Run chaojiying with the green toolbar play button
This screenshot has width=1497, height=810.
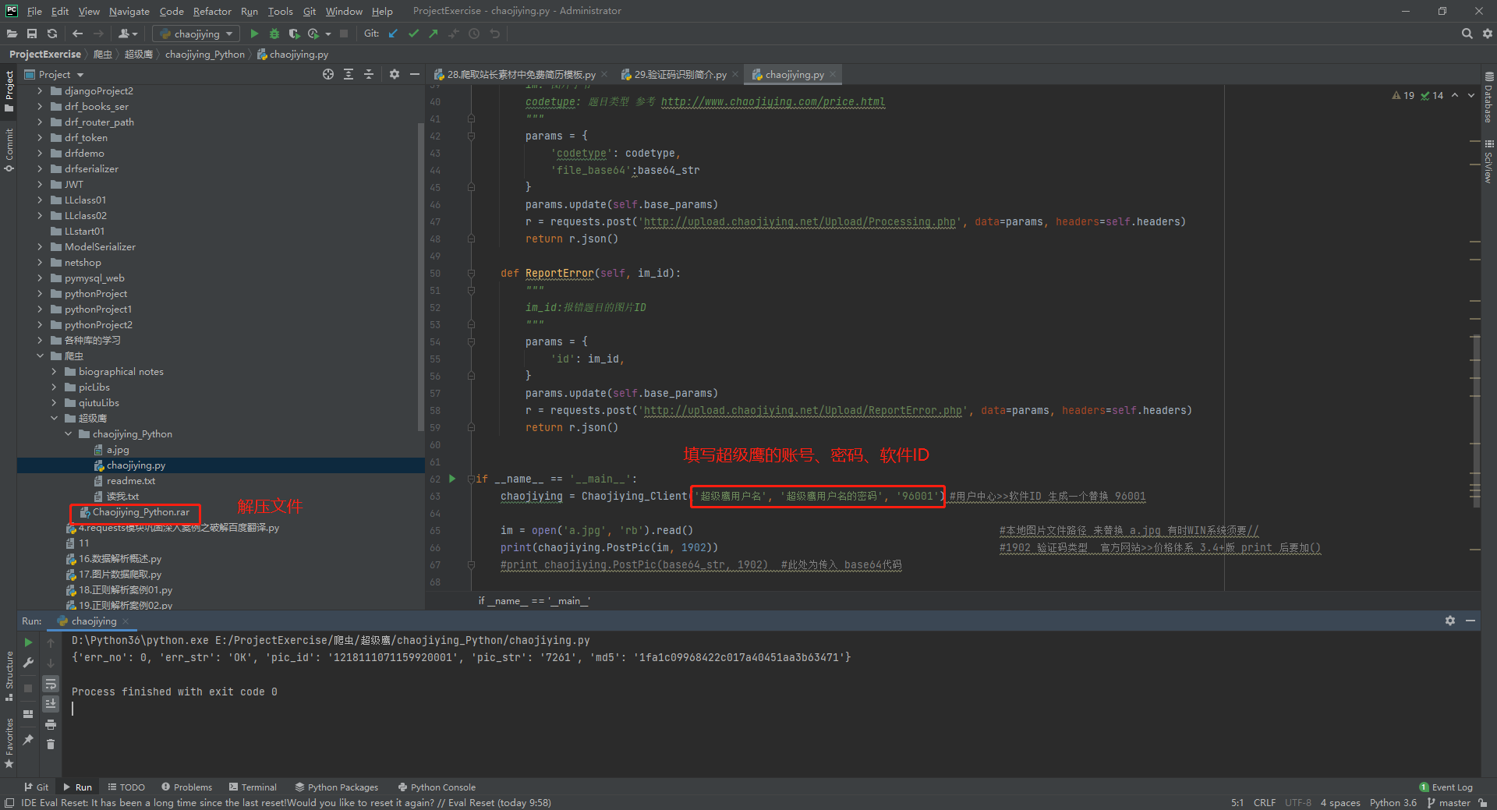click(254, 34)
